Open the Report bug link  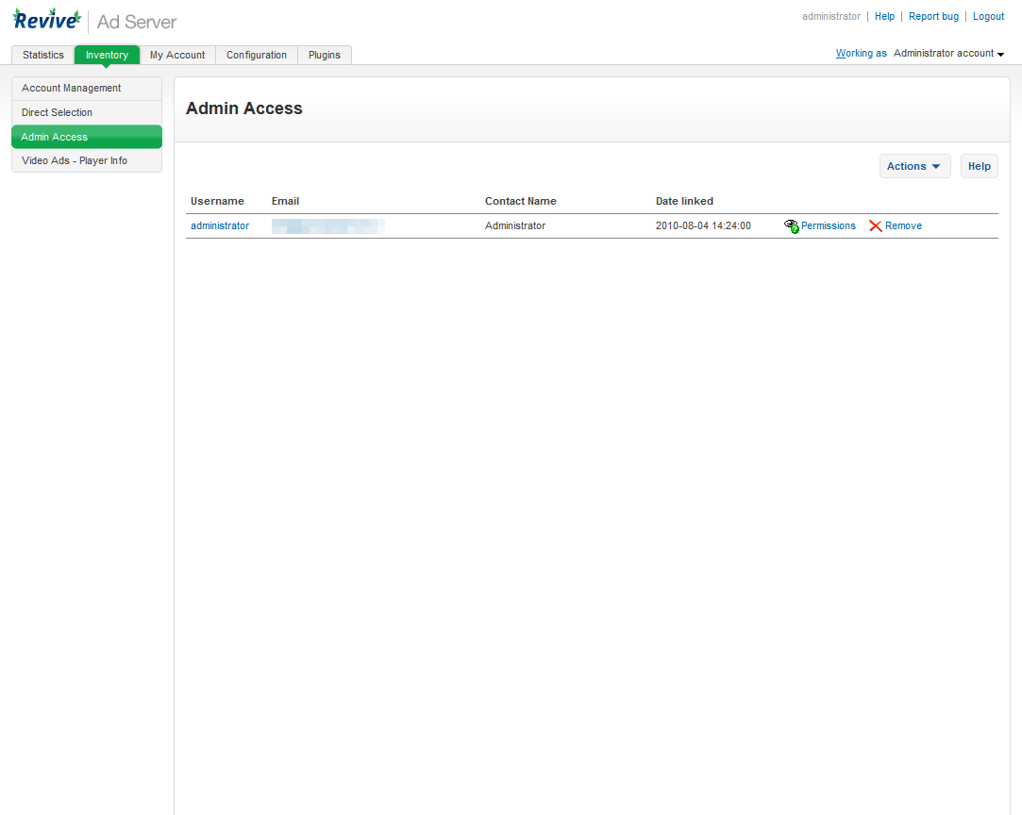(933, 16)
